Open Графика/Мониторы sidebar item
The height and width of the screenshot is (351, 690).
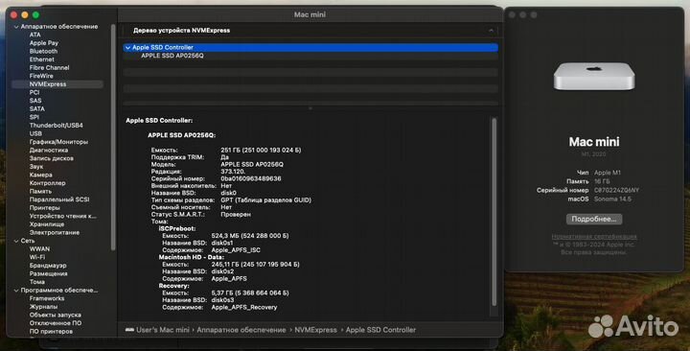click(58, 142)
